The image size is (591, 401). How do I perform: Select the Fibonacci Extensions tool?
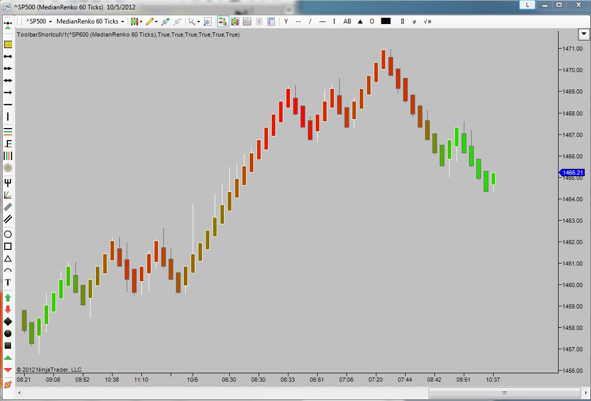coord(8,144)
